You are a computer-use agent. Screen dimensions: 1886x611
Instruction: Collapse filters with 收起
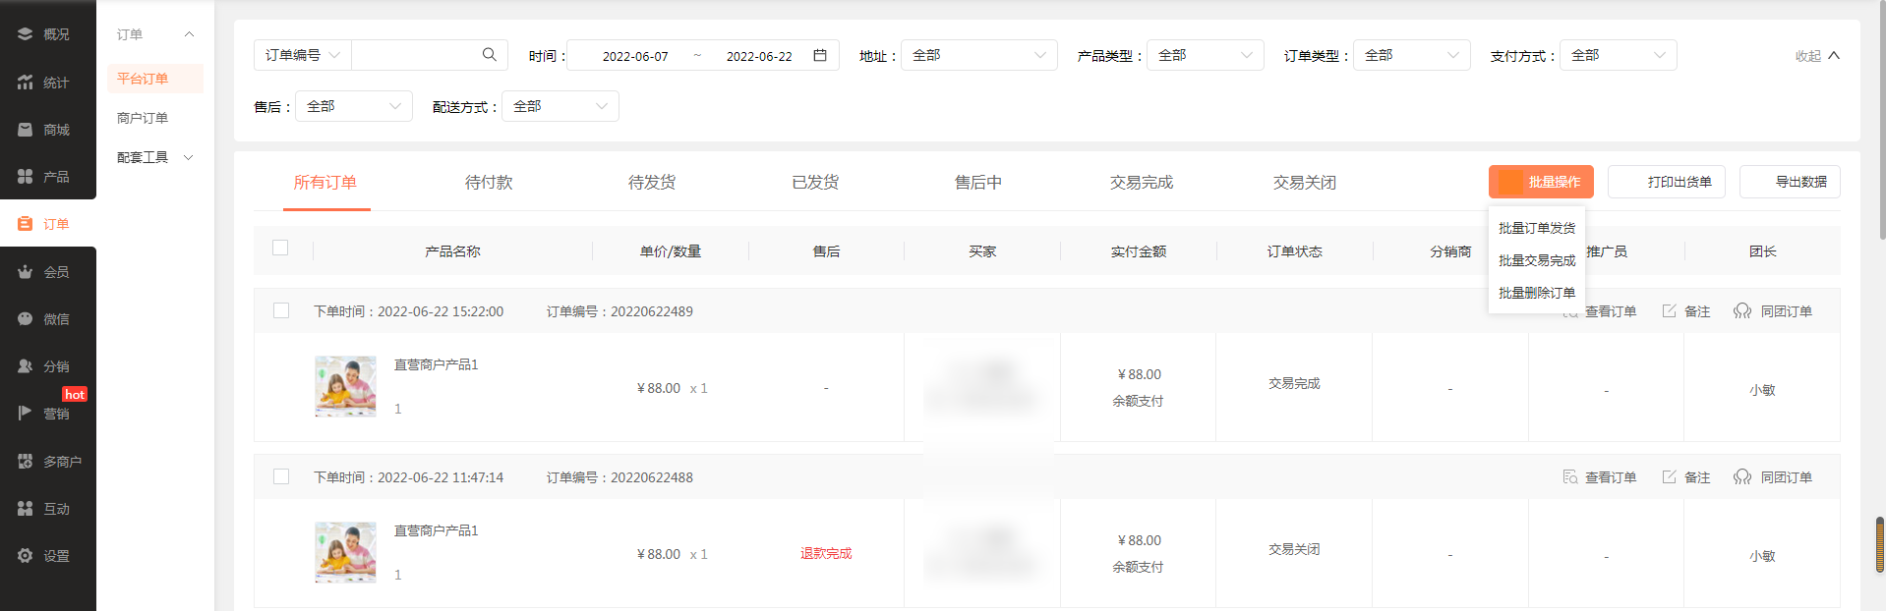click(x=1817, y=56)
